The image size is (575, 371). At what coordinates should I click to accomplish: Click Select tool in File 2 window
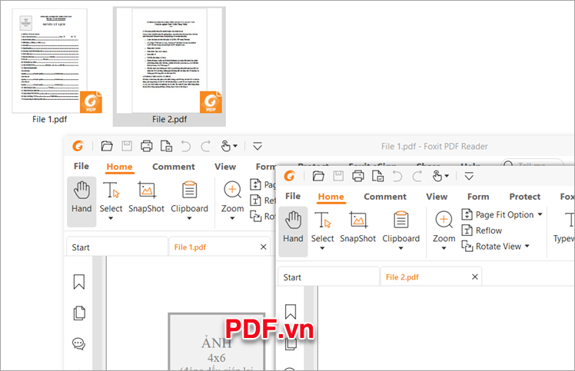point(322,227)
